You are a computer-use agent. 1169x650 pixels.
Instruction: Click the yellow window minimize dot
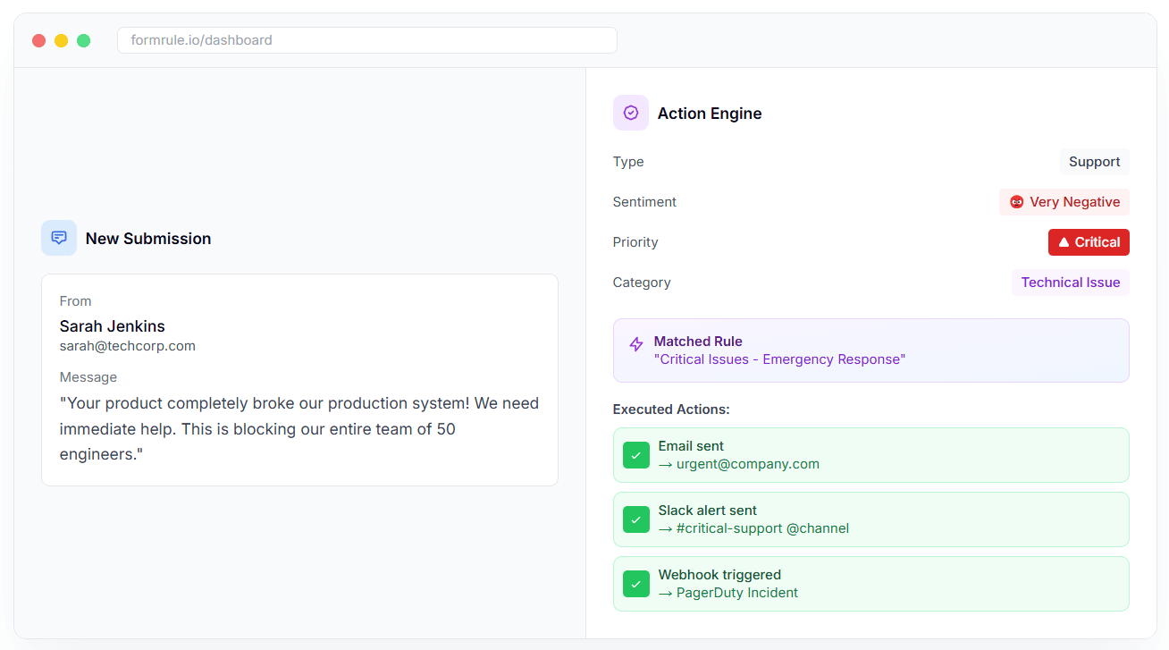point(61,40)
